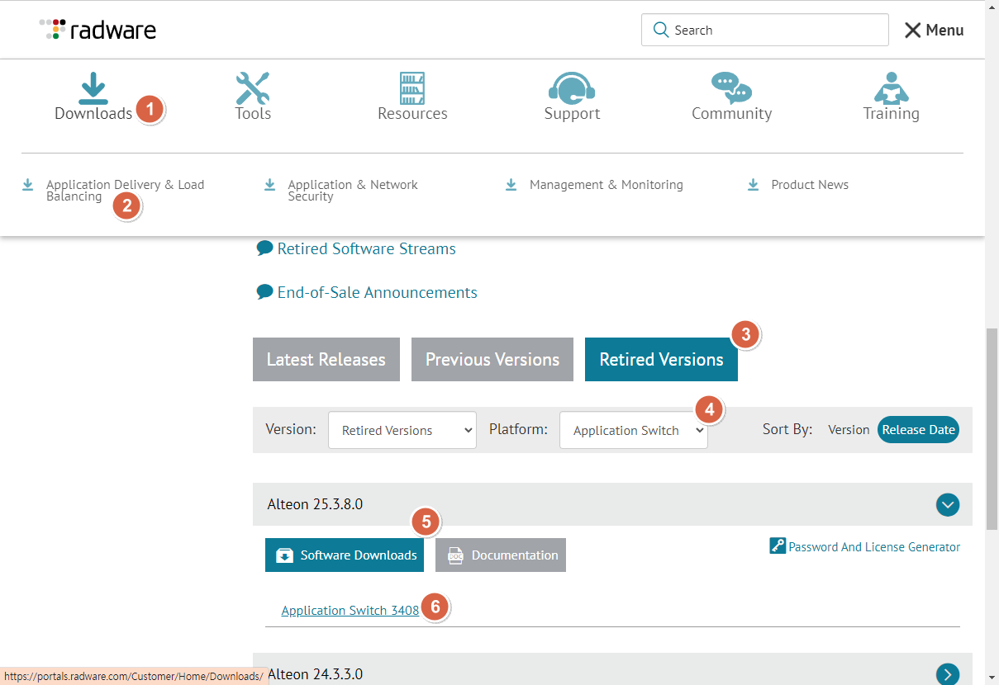
Task: Click the Radware logo
Action: click(x=98, y=30)
